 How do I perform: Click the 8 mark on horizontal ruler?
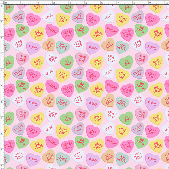(x=134, y=3)
